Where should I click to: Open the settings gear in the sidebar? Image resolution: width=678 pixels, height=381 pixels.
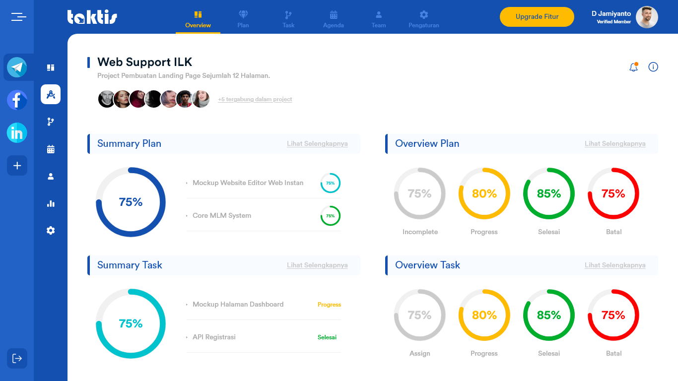pos(51,231)
